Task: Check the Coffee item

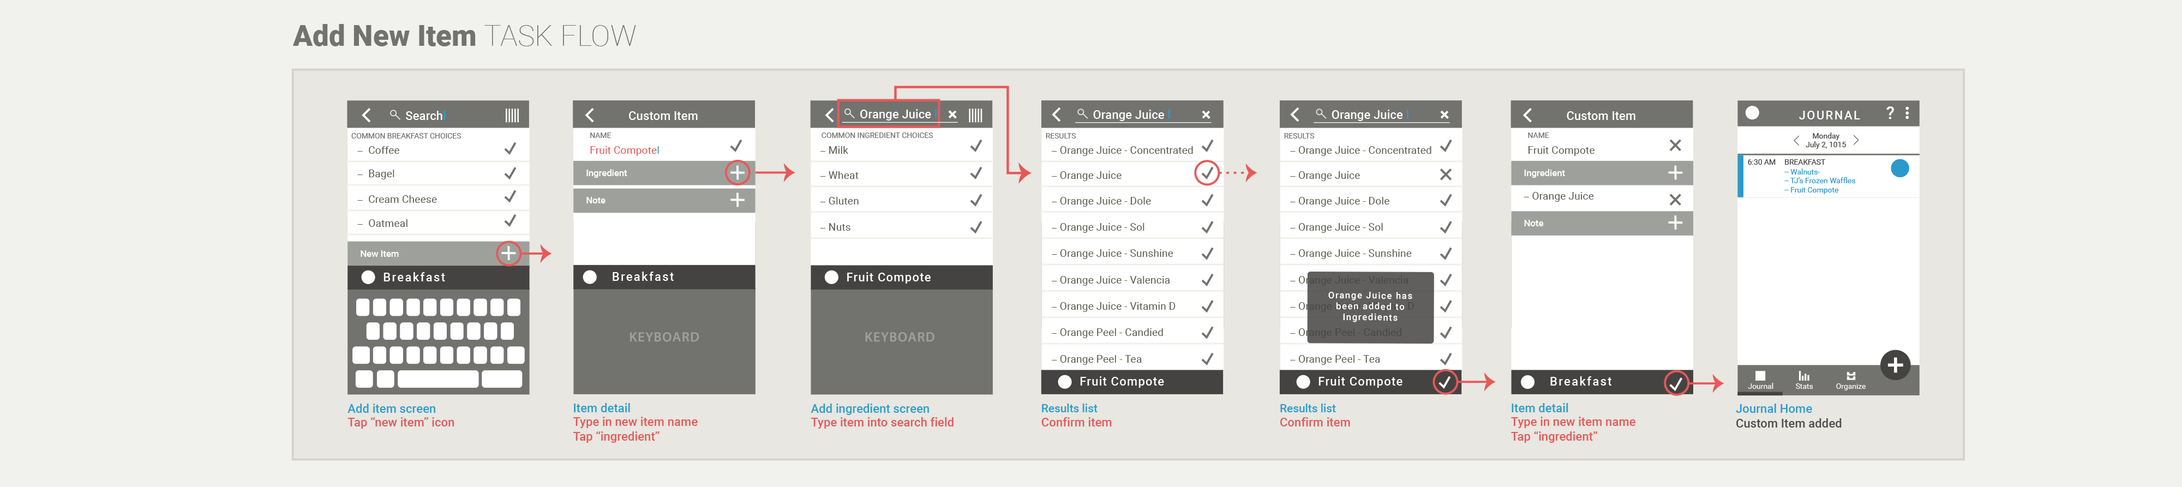Action: pos(510,149)
